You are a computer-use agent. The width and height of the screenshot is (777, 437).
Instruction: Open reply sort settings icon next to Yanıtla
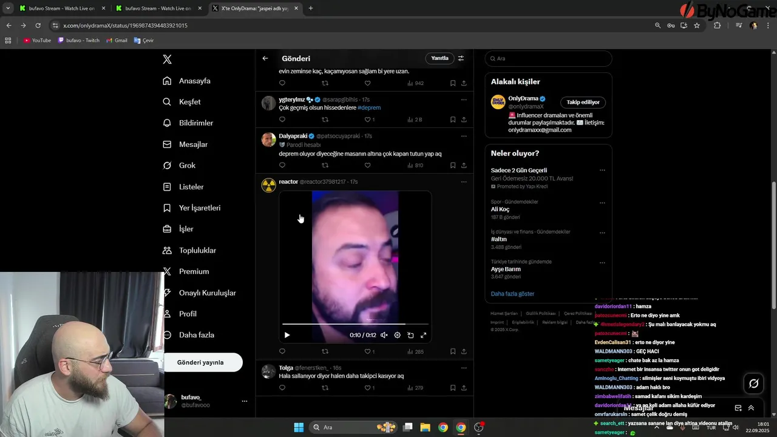pos(461,58)
